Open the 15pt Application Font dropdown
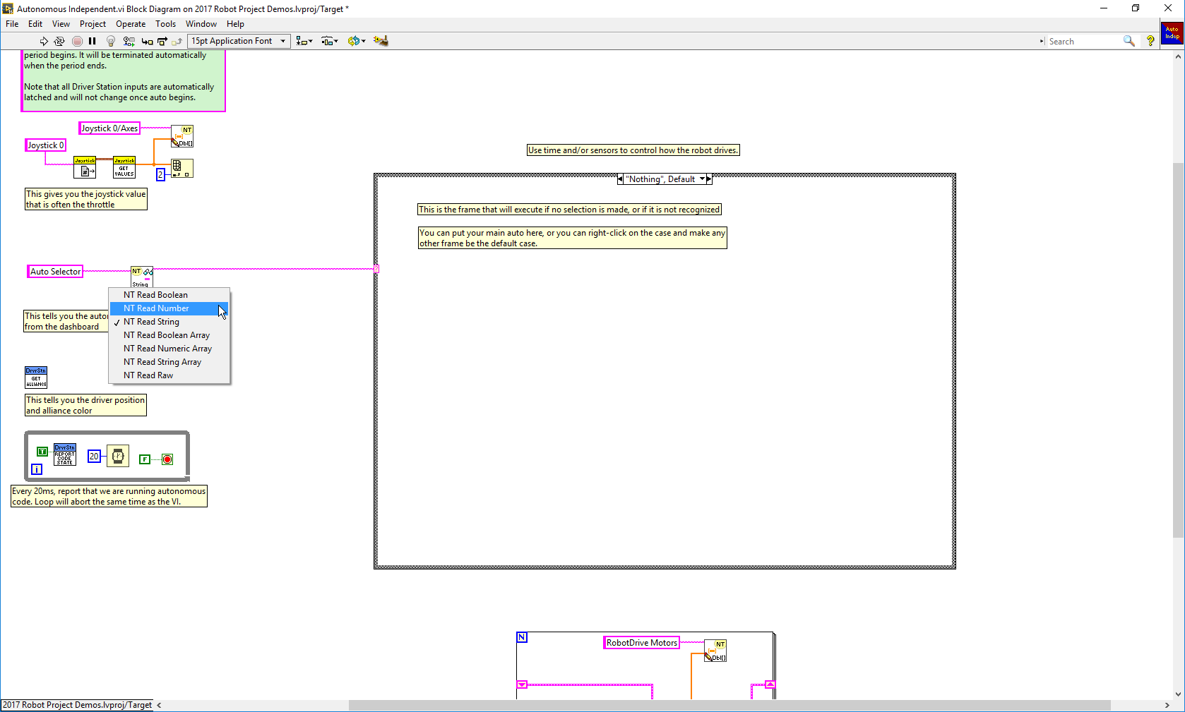 tap(239, 41)
